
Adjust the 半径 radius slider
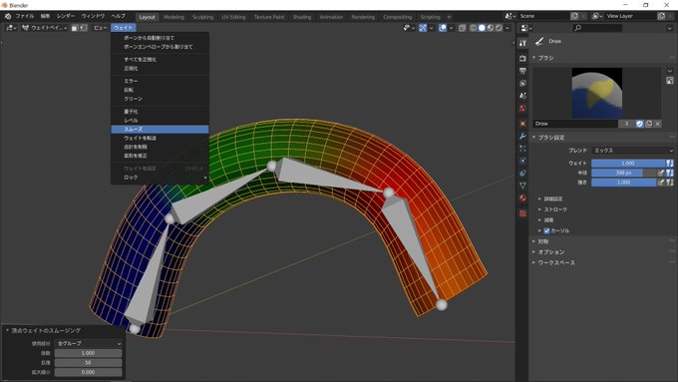[623, 173]
